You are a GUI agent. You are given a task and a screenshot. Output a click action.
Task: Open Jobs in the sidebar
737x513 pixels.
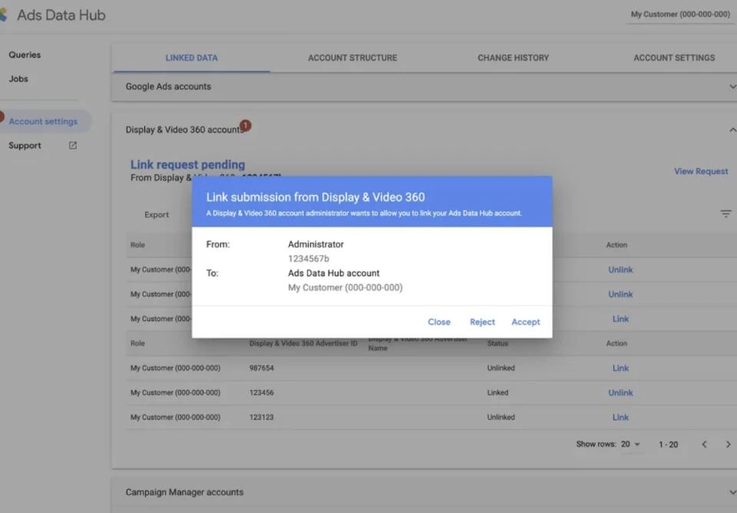[x=18, y=78]
